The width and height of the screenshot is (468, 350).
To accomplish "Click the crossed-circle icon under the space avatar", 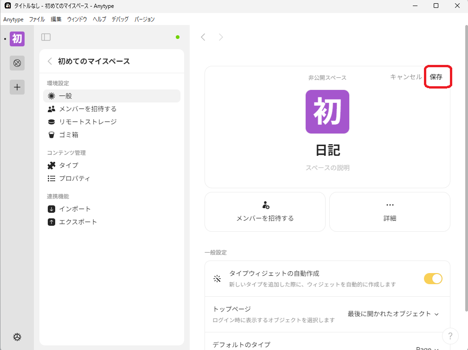I will (x=17, y=63).
